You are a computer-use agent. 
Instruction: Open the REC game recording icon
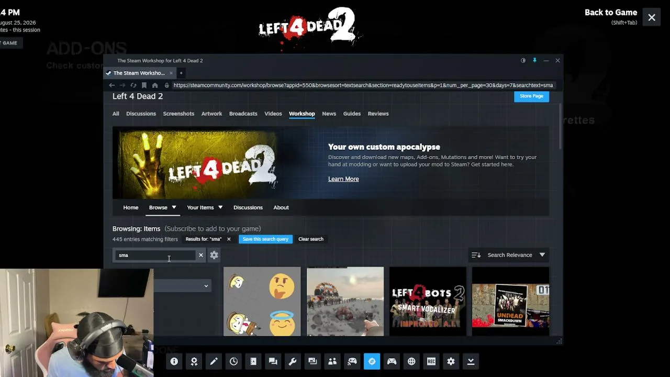[x=431, y=361]
